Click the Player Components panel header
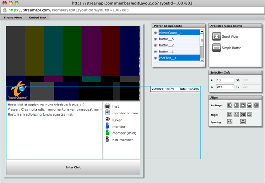This screenshot has width=265, height=183. [178, 26]
